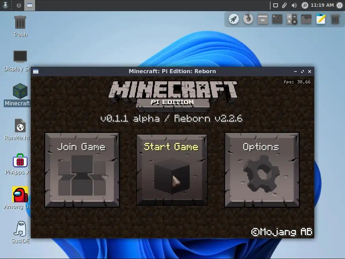
Task: Open the applications menu in the top panel
Action: [x=5, y=5]
